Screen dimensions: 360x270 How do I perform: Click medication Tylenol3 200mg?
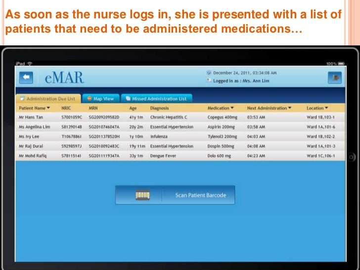pyautogui.click(x=222, y=136)
